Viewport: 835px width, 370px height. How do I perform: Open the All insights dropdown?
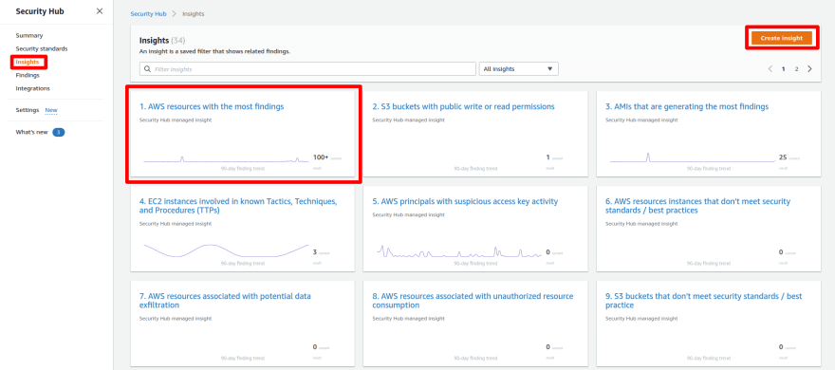coord(519,69)
